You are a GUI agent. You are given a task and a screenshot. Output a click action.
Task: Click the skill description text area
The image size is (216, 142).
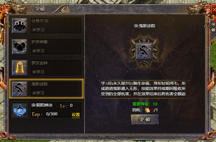click(x=143, y=89)
